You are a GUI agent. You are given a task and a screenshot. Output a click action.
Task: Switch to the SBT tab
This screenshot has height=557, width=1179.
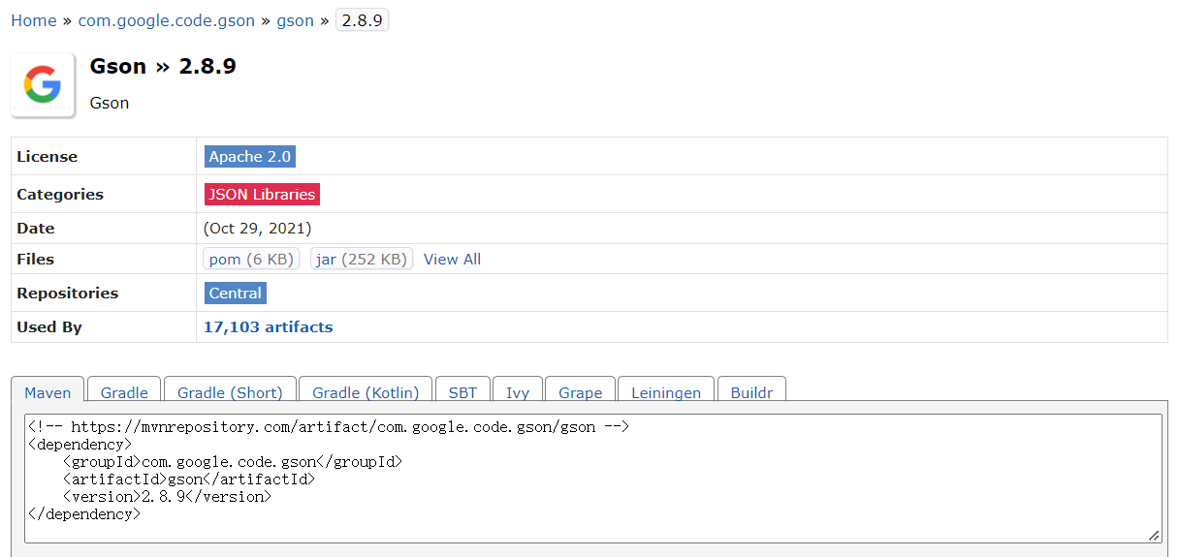[462, 392]
